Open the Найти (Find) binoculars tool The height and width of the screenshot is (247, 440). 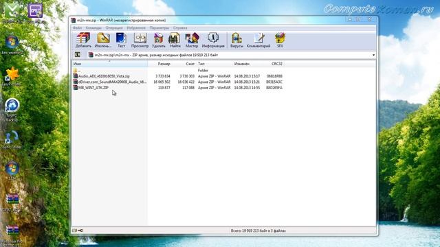(175, 40)
